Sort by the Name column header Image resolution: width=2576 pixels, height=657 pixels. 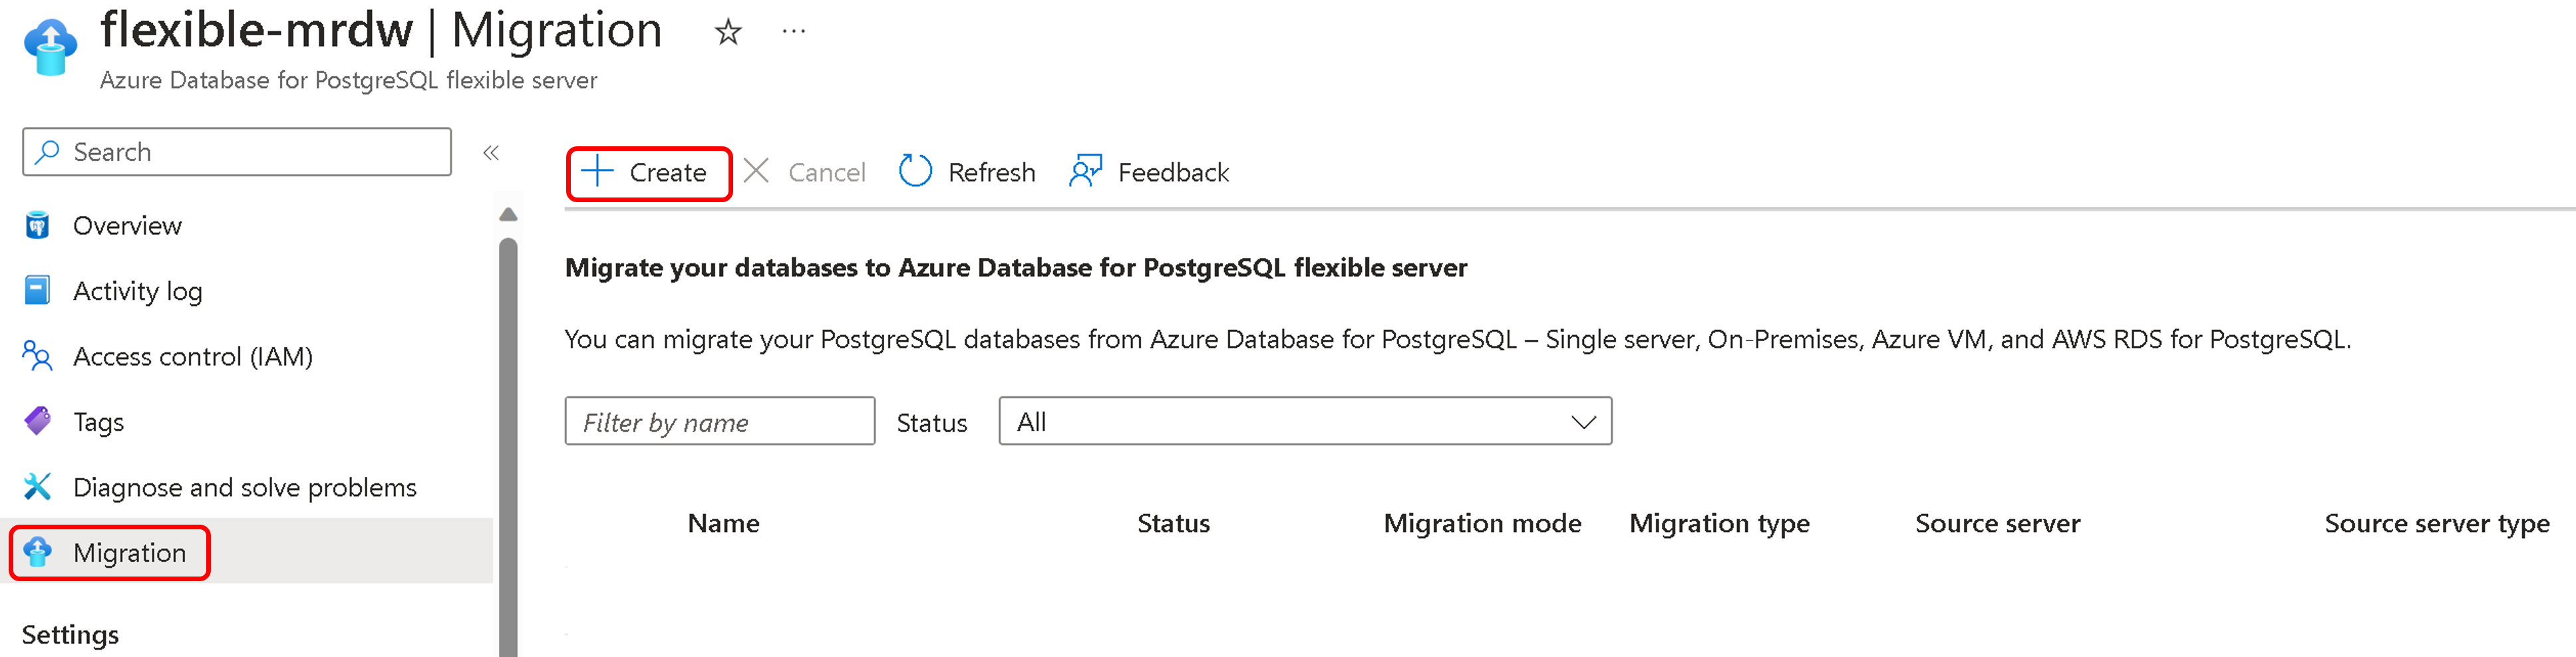(723, 523)
